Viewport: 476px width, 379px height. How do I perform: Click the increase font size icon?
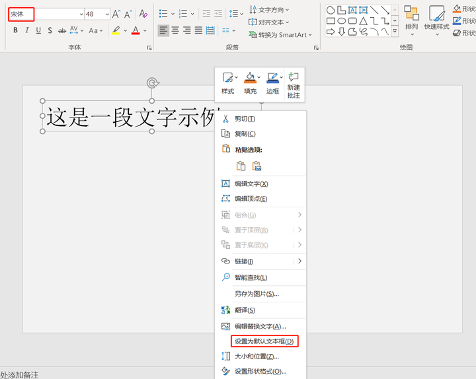(116, 14)
